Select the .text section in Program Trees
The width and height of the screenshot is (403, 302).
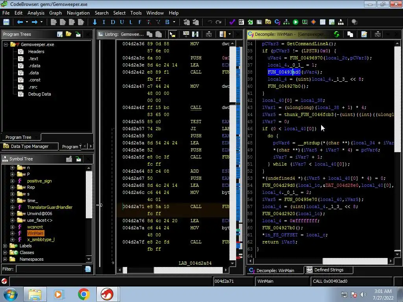click(x=33, y=59)
